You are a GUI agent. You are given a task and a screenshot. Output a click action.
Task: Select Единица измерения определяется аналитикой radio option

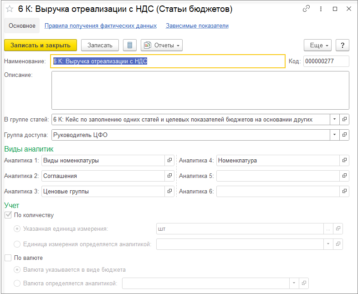[x=17, y=244]
